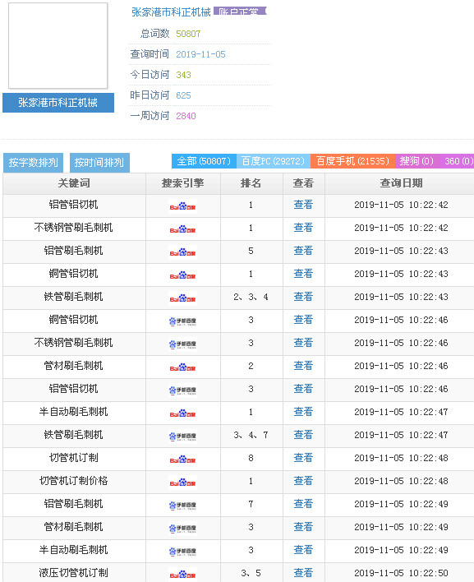Click the empty company logo thumbnail
The image size is (474, 582).
[x=58, y=46]
